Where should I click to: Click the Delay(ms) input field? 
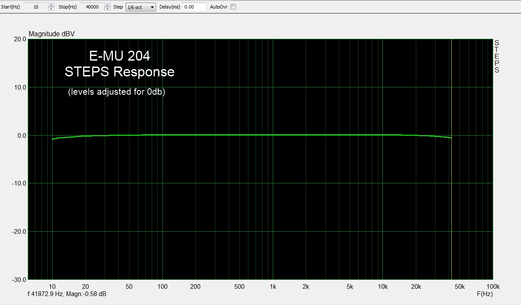tap(194, 7)
